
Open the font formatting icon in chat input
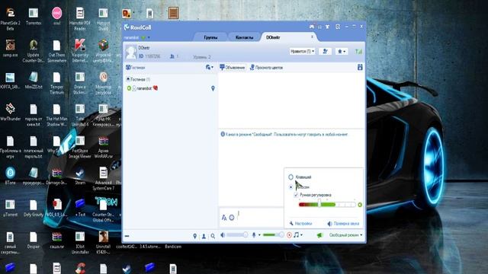click(224, 218)
